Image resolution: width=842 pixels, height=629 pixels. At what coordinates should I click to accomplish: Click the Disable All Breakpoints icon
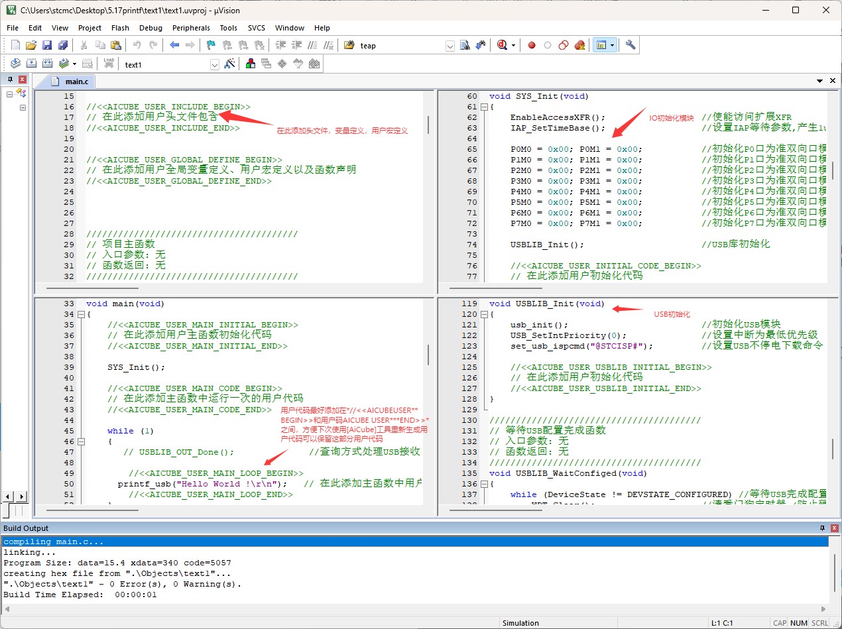pyautogui.click(x=564, y=45)
